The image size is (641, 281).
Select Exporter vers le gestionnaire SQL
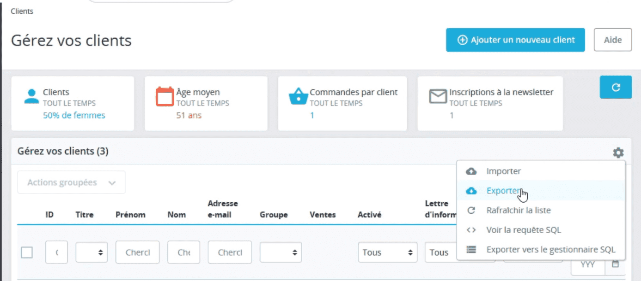541,250
